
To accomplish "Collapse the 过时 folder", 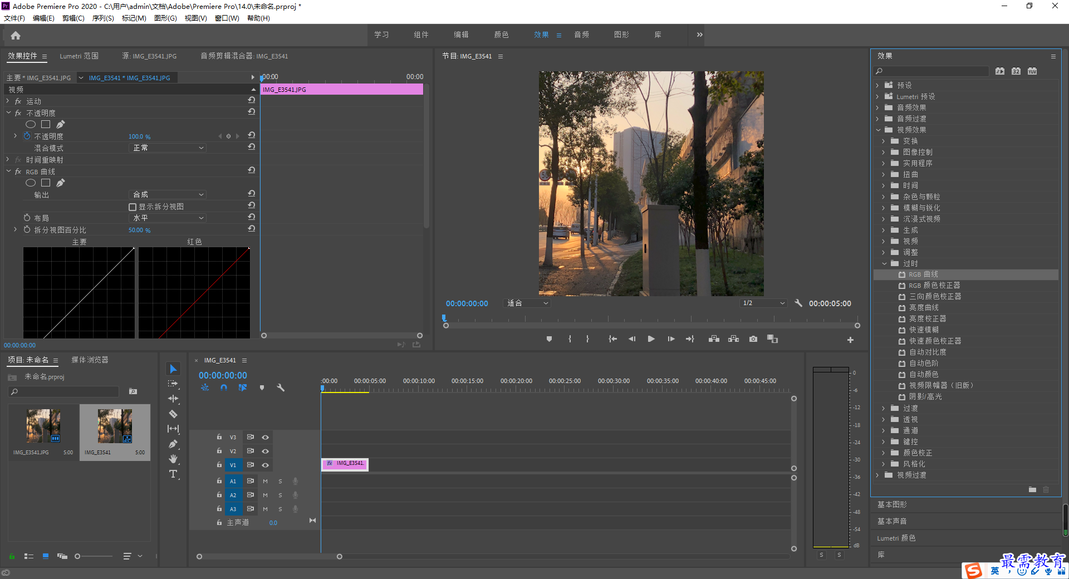I will [x=884, y=263].
